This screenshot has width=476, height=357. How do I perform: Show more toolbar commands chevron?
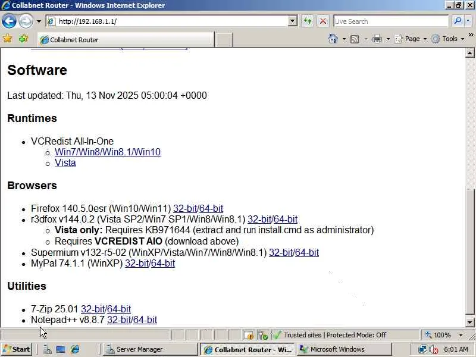(471, 35)
